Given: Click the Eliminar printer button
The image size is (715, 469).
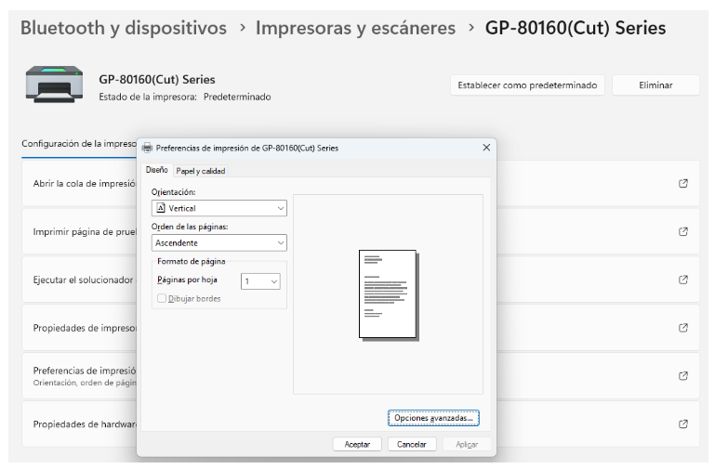Looking at the screenshot, I should (x=655, y=85).
